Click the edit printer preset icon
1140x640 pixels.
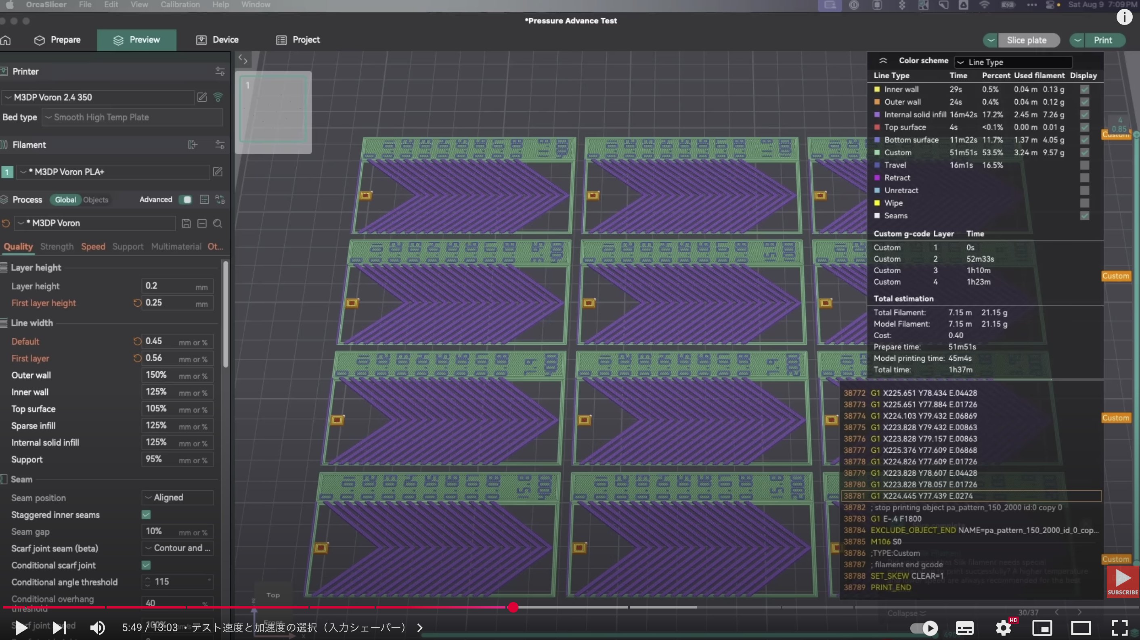point(202,97)
